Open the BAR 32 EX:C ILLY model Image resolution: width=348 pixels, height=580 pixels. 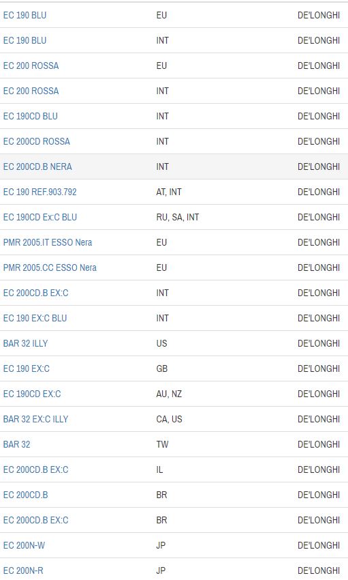point(36,419)
